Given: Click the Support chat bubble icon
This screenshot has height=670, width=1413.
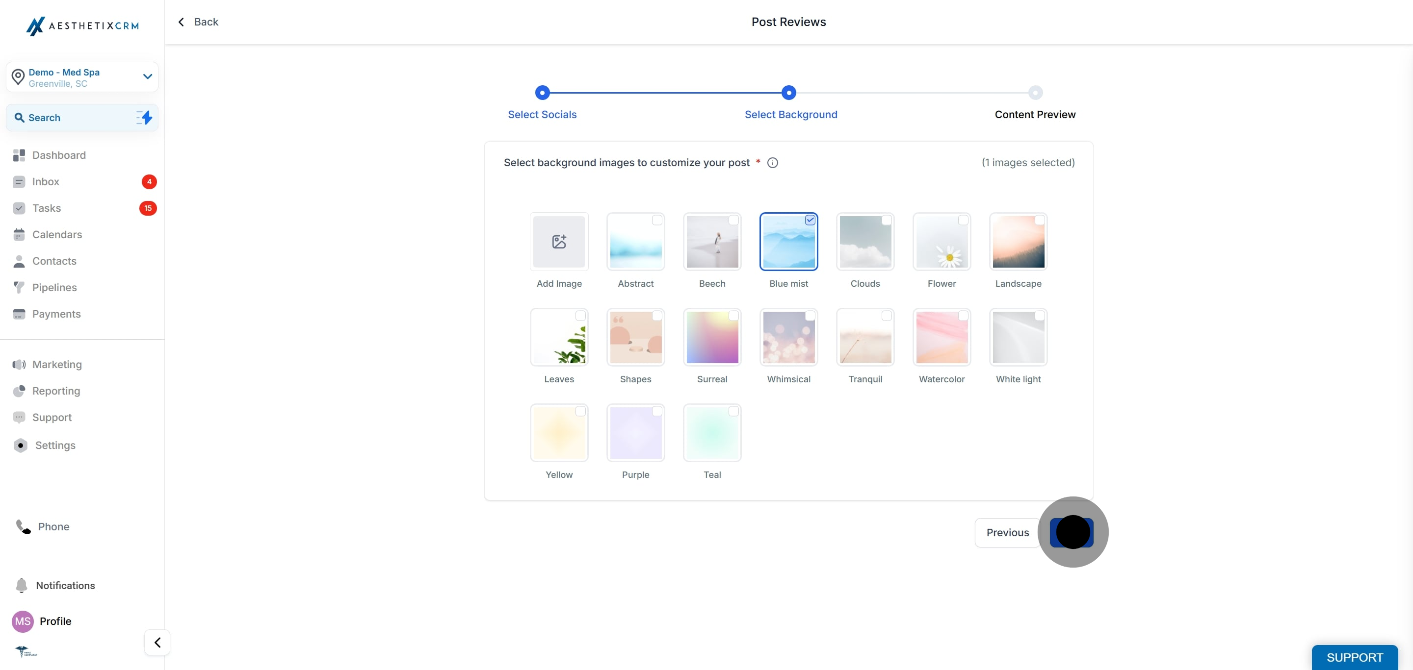Looking at the screenshot, I should pos(19,417).
